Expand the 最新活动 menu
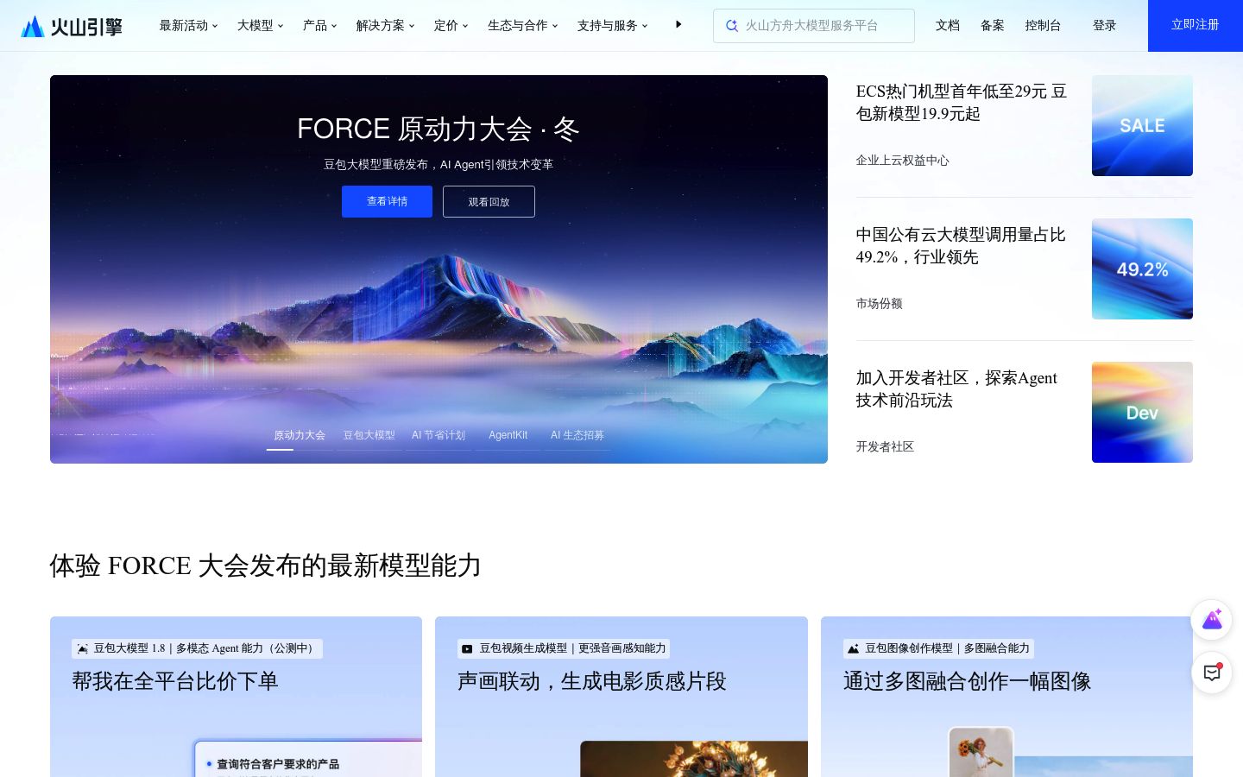This screenshot has width=1243, height=777. [188, 26]
